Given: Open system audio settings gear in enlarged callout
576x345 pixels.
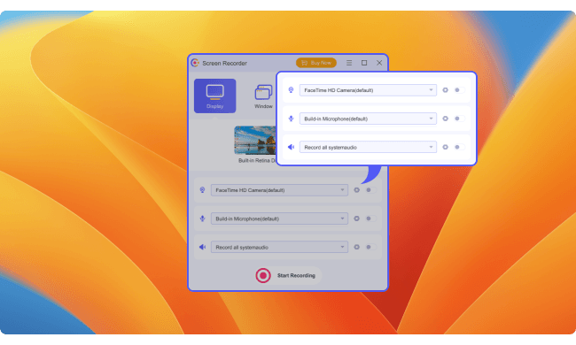Looking at the screenshot, I should click(x=445, y=147).
